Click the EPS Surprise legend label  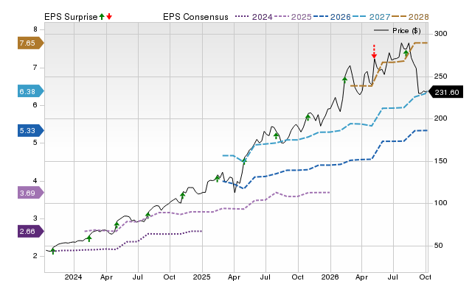(71, 17)
